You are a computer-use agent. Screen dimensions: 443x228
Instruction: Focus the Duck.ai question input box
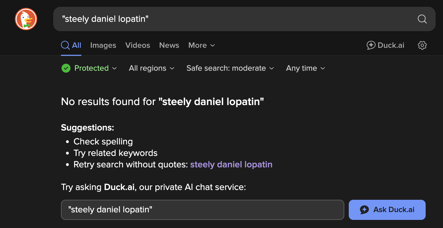point(202,210)
